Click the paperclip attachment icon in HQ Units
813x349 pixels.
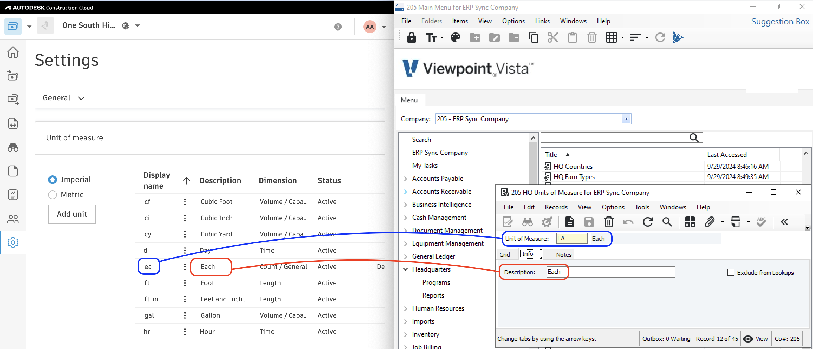click(709, 222)
